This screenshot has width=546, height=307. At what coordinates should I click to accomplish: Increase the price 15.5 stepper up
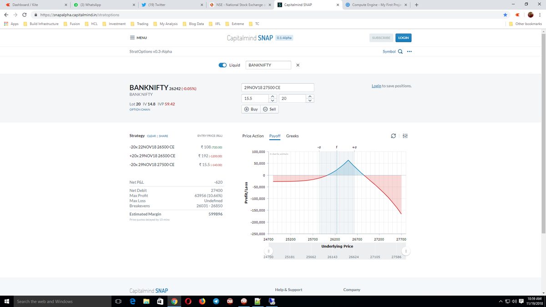(x=273, y=96)
